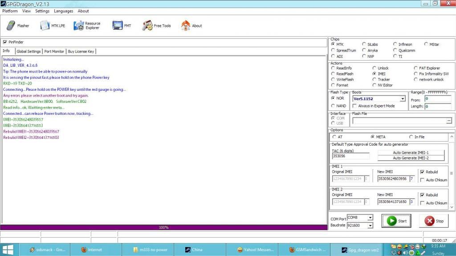Expand the Boots version dropdown
The height and width of the screenshot is (256, 456).
point(403,99)
